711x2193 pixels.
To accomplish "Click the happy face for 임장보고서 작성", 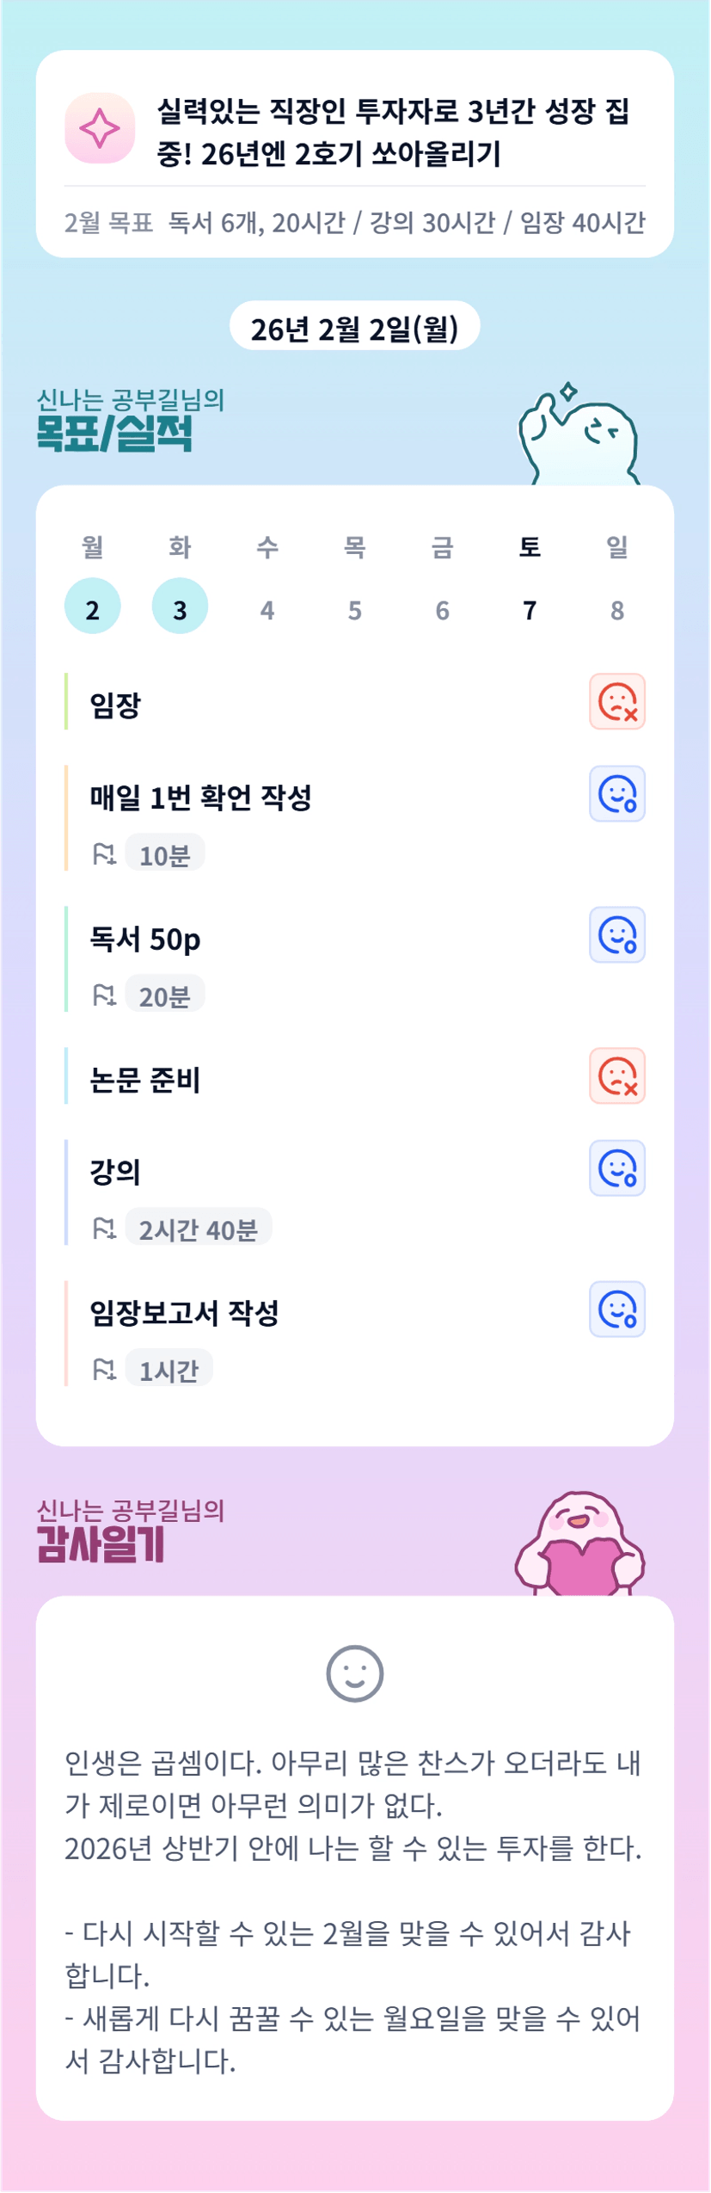I will point(616,1309).
